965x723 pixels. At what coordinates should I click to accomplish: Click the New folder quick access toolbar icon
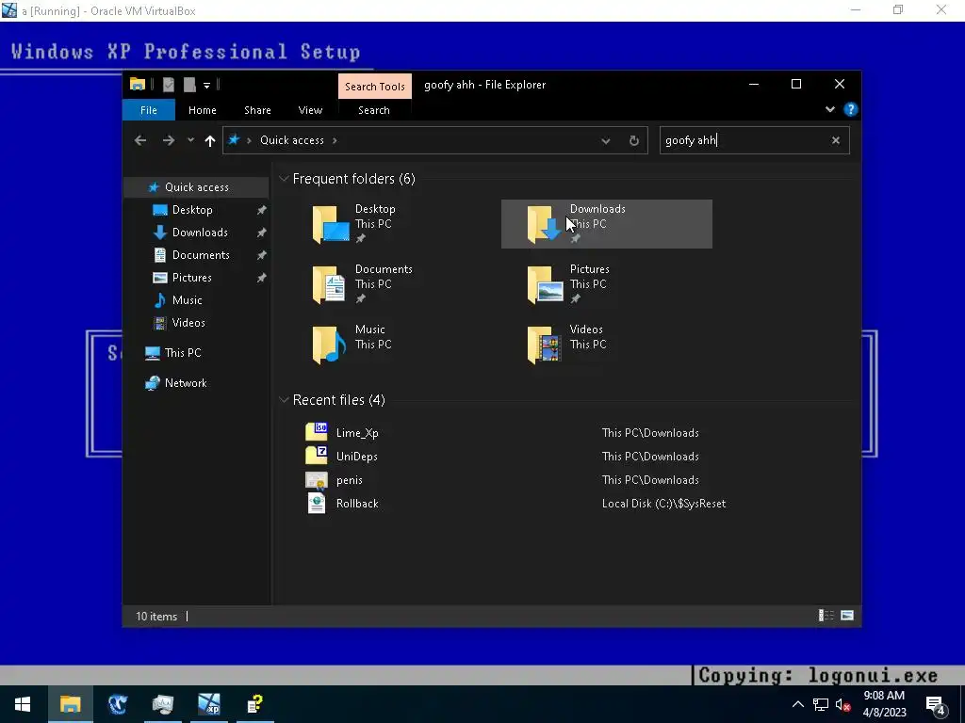[189, 85]
